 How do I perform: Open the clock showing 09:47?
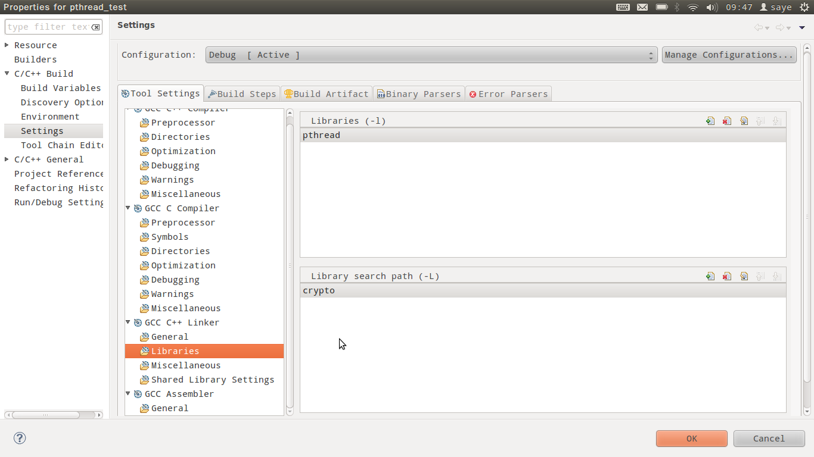click(739, 7)
